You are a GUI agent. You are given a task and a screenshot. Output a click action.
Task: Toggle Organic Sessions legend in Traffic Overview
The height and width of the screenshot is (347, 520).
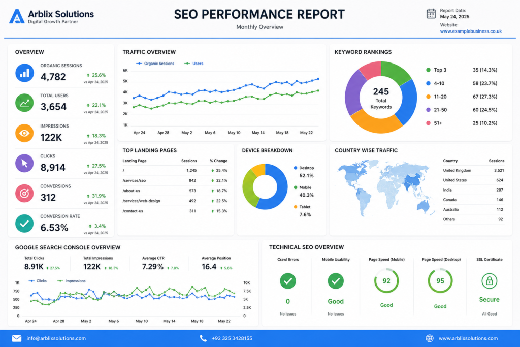click(155, 64)
